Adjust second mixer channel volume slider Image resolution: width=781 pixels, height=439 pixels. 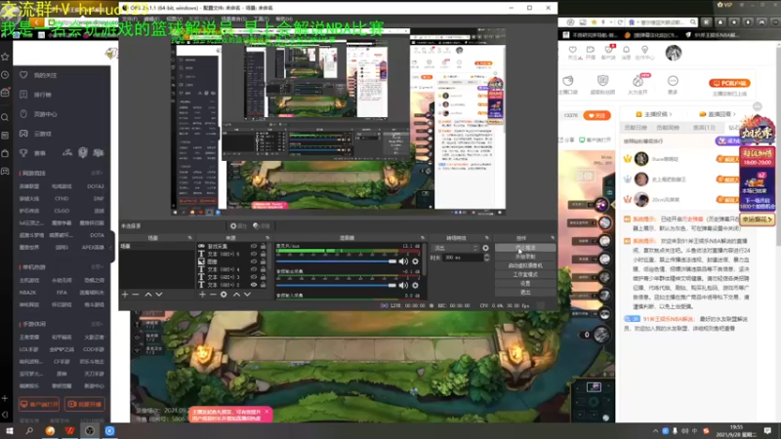point(336,285)
